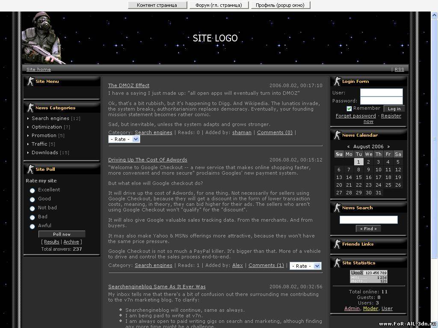
Task: Click the soldier icon beside Friends Links
Action: point(337,244)
